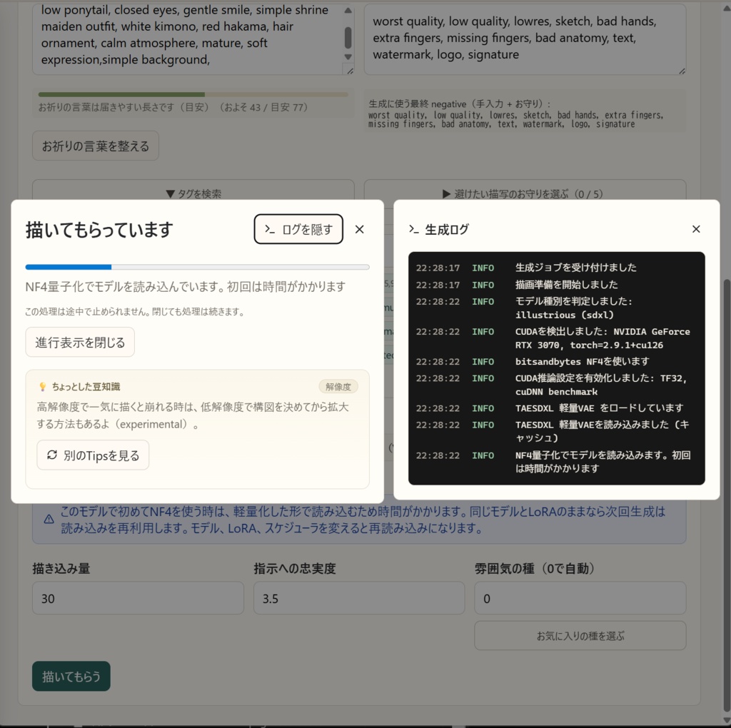
Task: Click 進行表示を閉じる button
Action: [x=80, y=342]
